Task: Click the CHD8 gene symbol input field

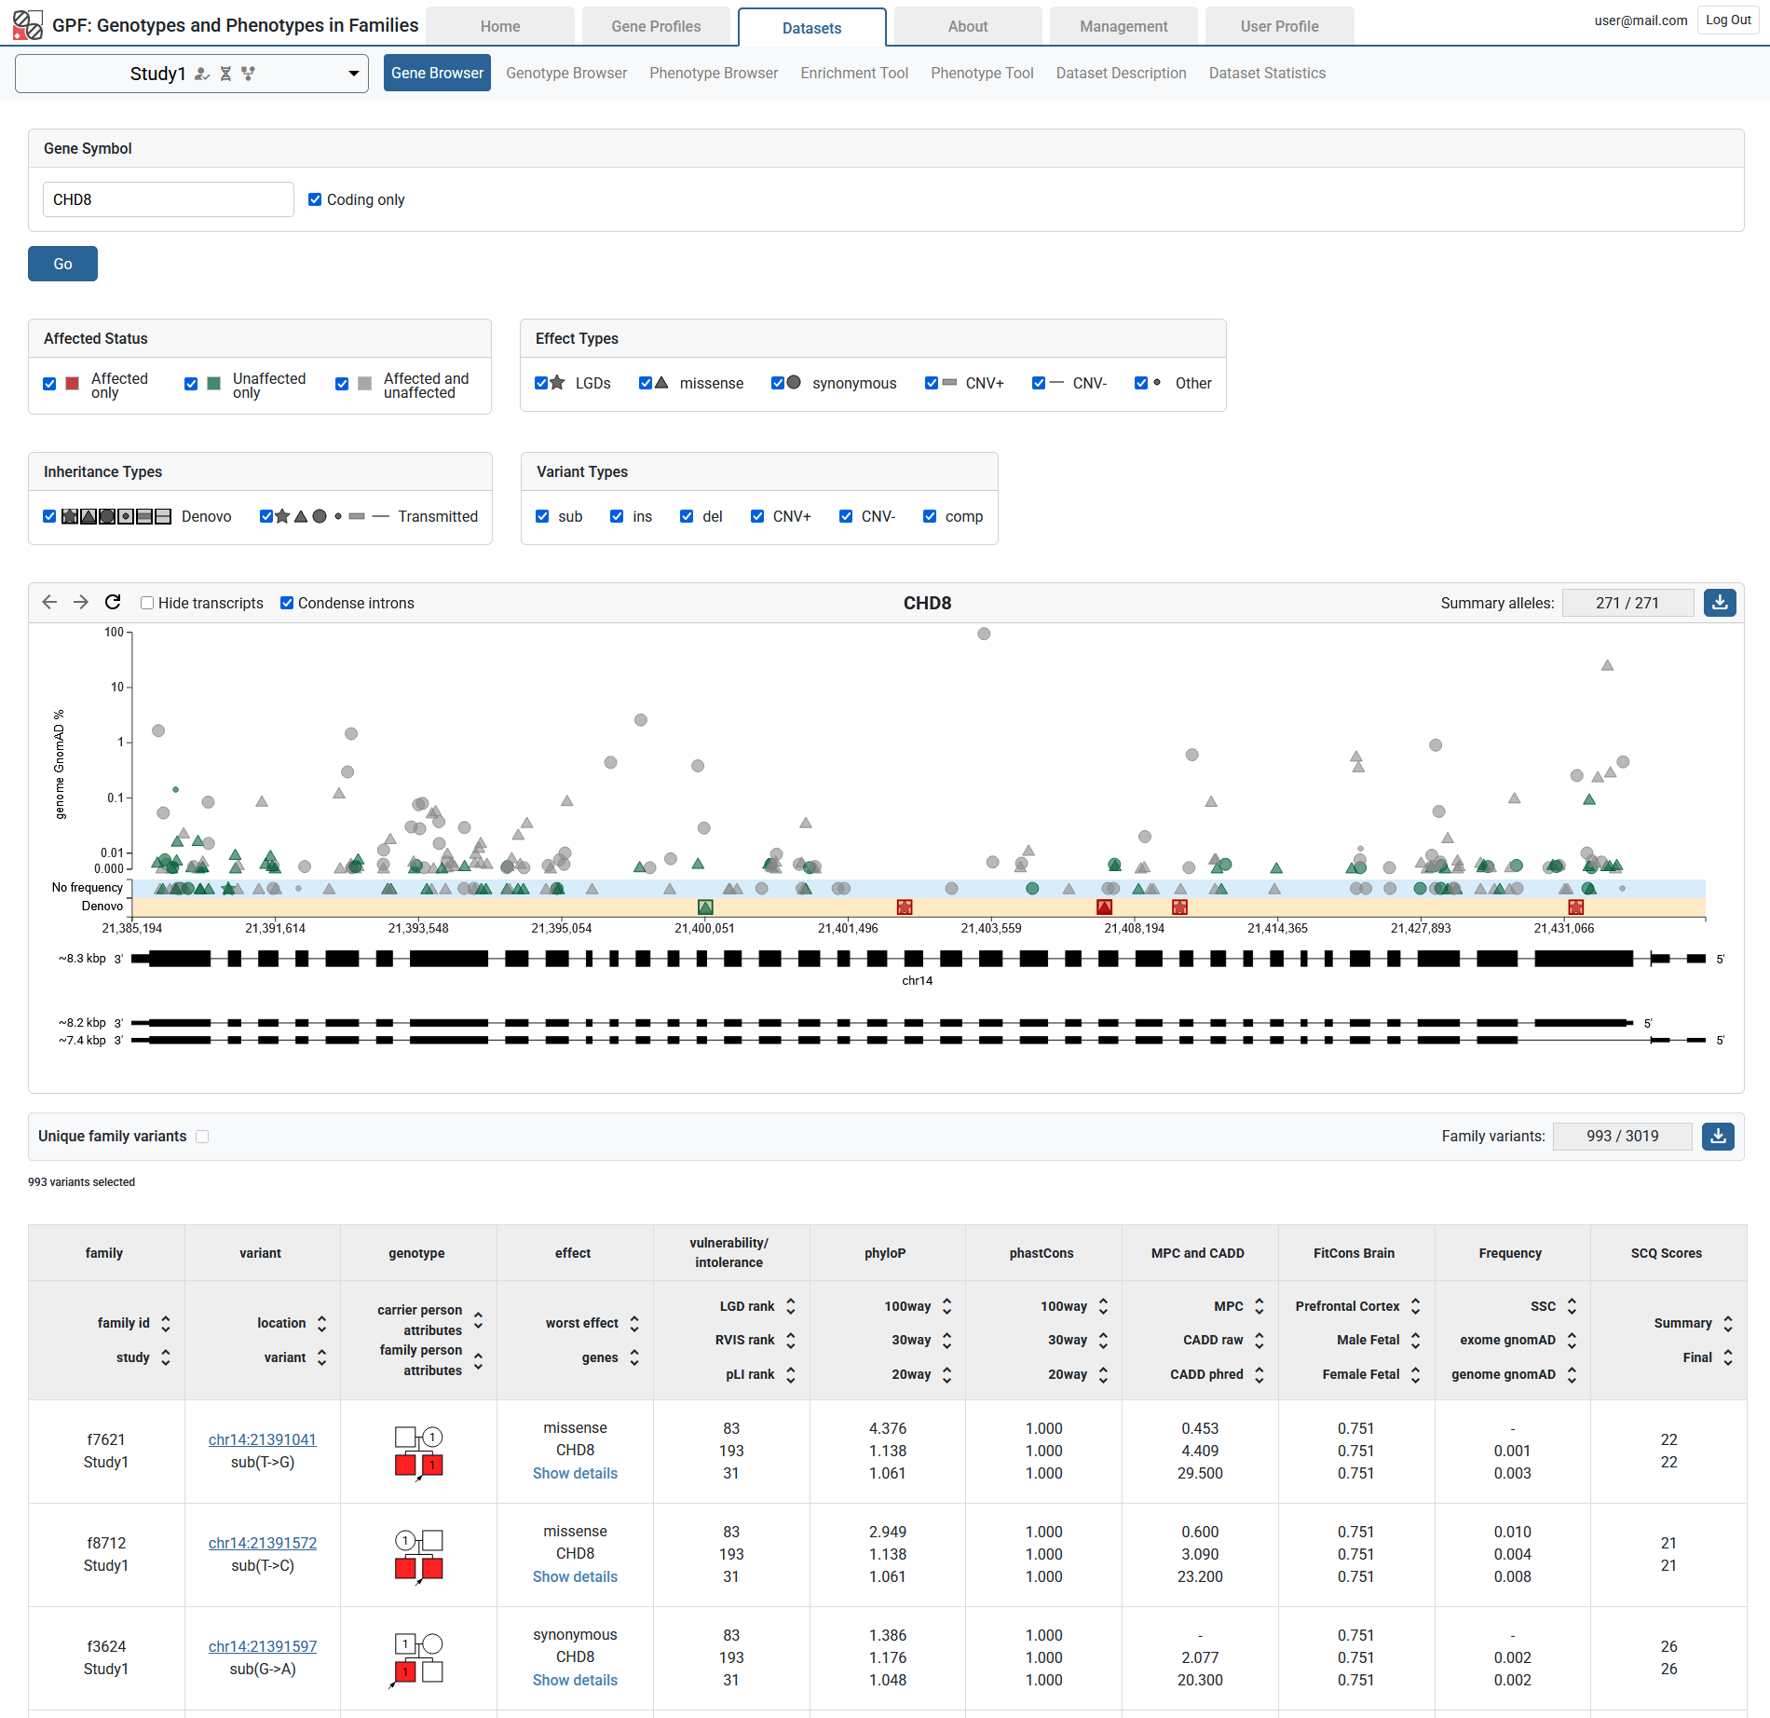Action: pos(168,198)
